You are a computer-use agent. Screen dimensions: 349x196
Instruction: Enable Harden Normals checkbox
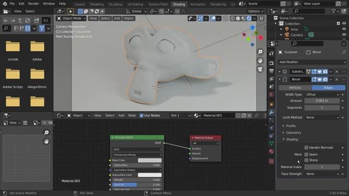306,148
